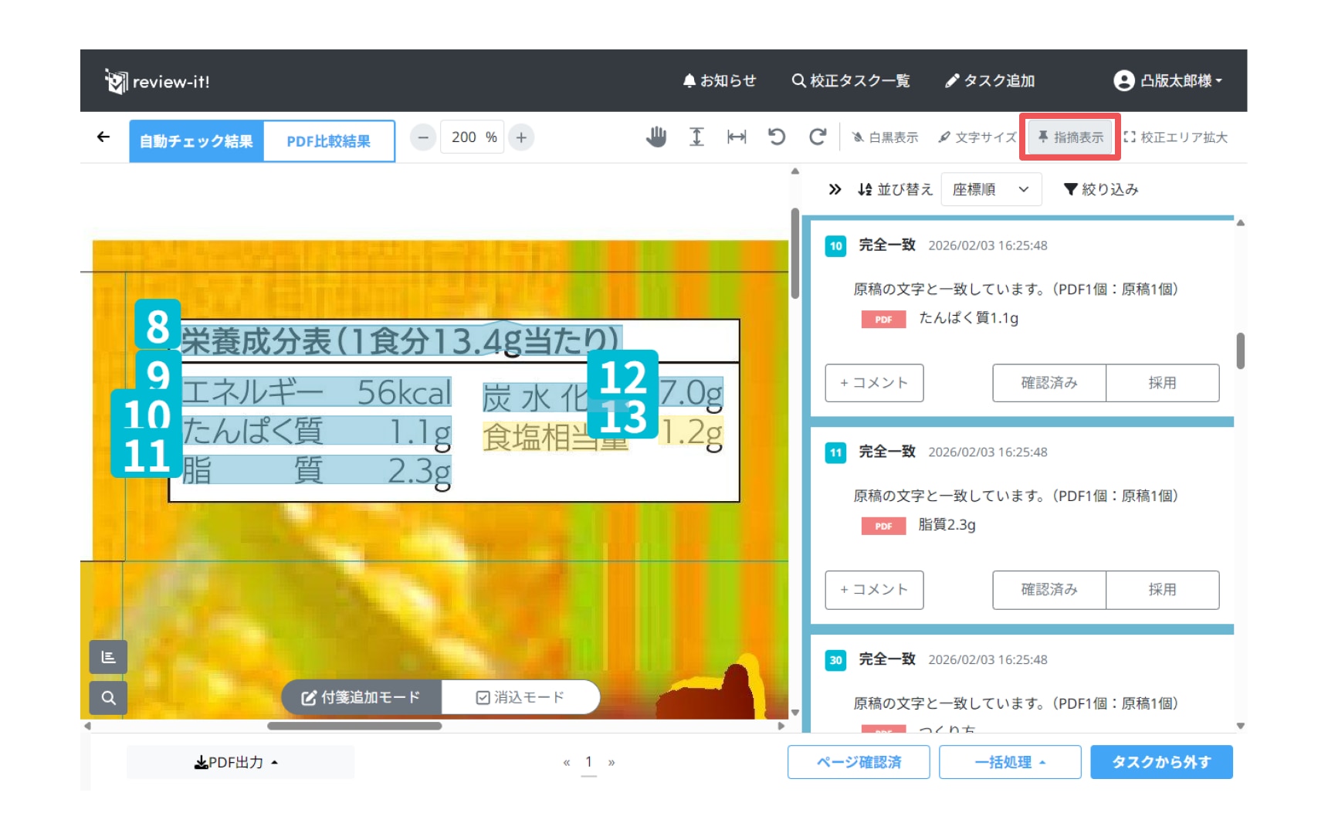
Task: Open 校正タスク一覧 from the top menu
Action: pos(851,81)
